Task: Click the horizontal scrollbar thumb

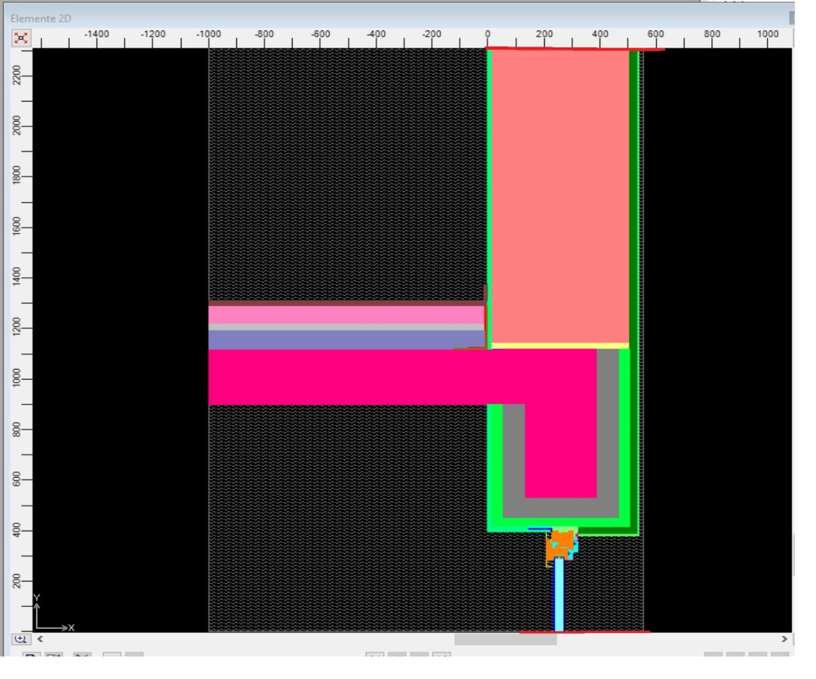Action: coord(505,639)
